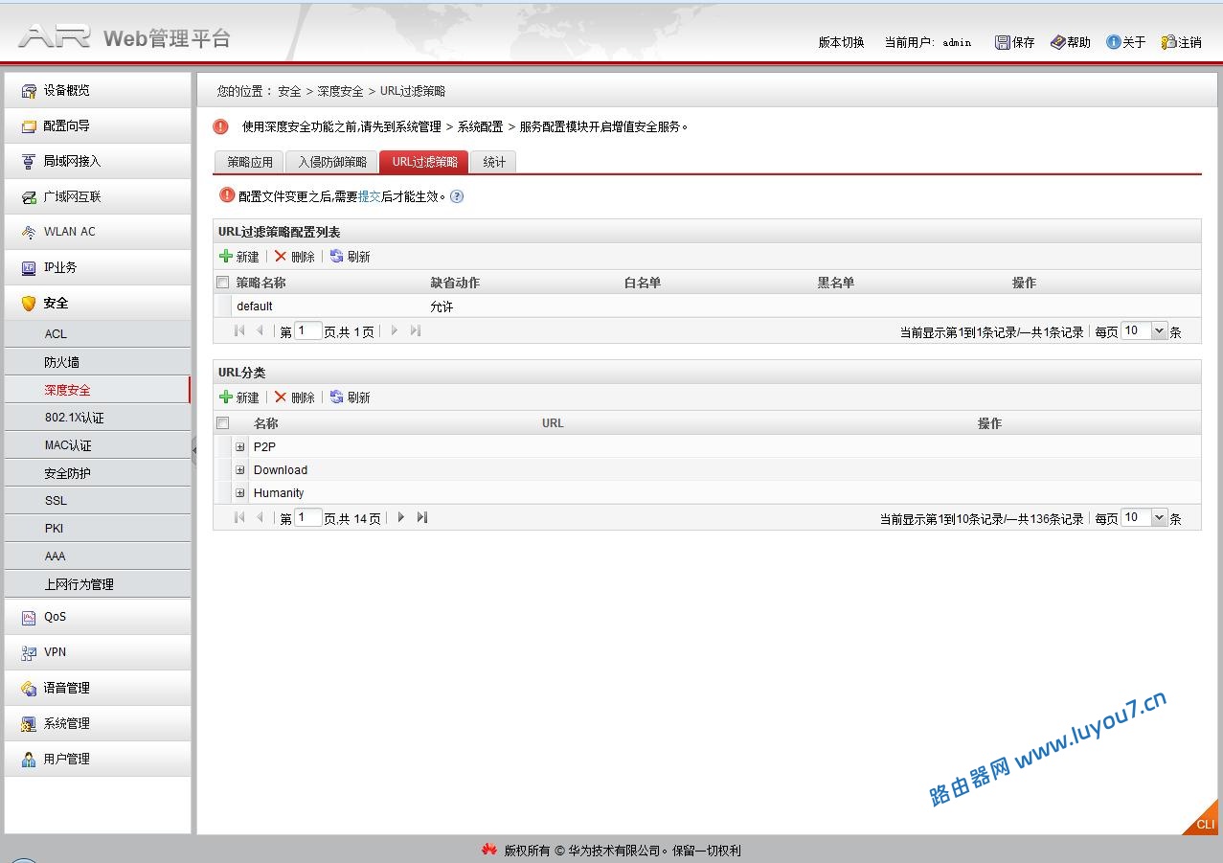Image resolution: width=1223 pixels, height=863 pixels.
Task: Click 版本切换 in the header
Action: point(841,42)
